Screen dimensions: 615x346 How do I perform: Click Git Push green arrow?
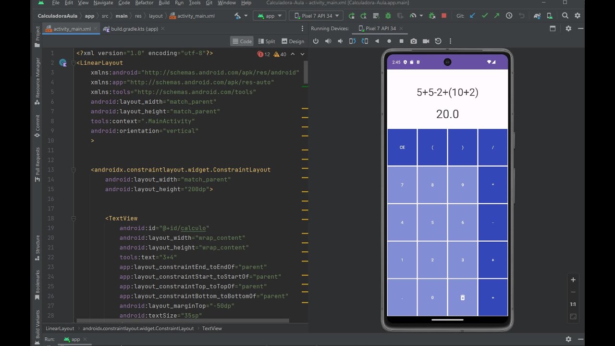[x=497, y=16]
